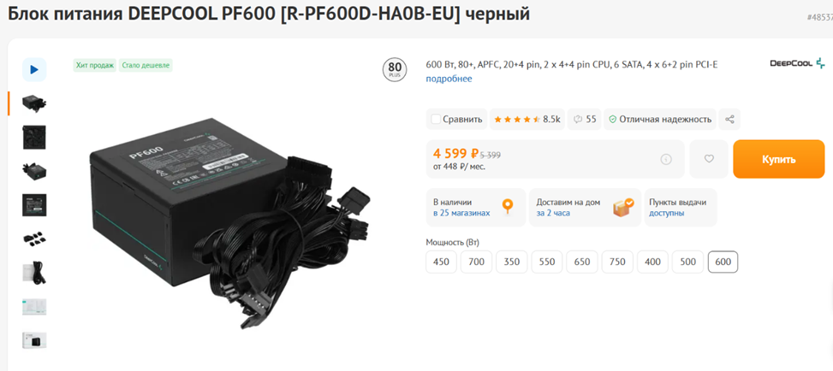Image resolution: width=833 pixels, height=371 pixels.
Task: Open the 80 Plus certification badge
Action: (395, 71)
